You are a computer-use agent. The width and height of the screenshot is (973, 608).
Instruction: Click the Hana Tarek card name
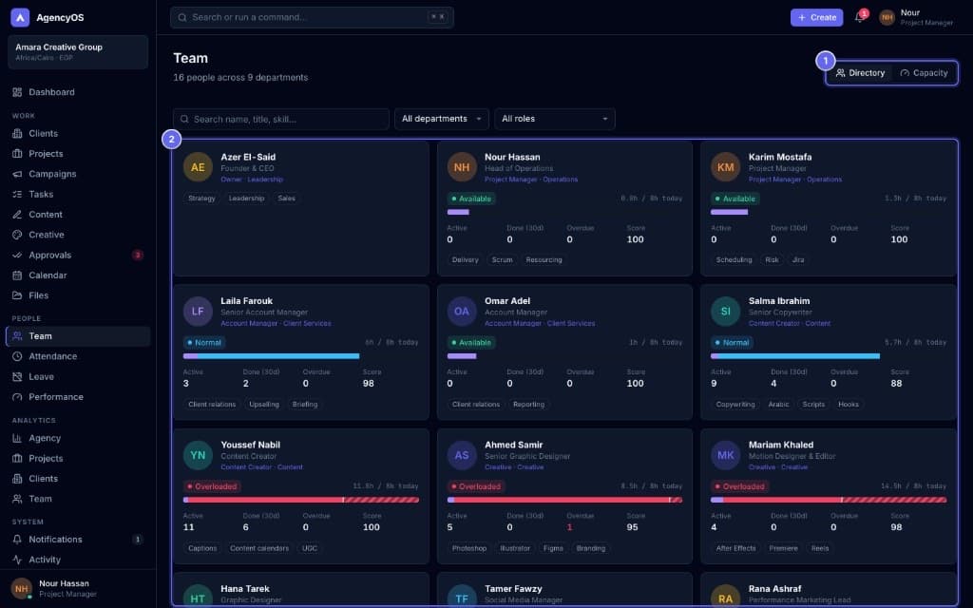(245, 589)
